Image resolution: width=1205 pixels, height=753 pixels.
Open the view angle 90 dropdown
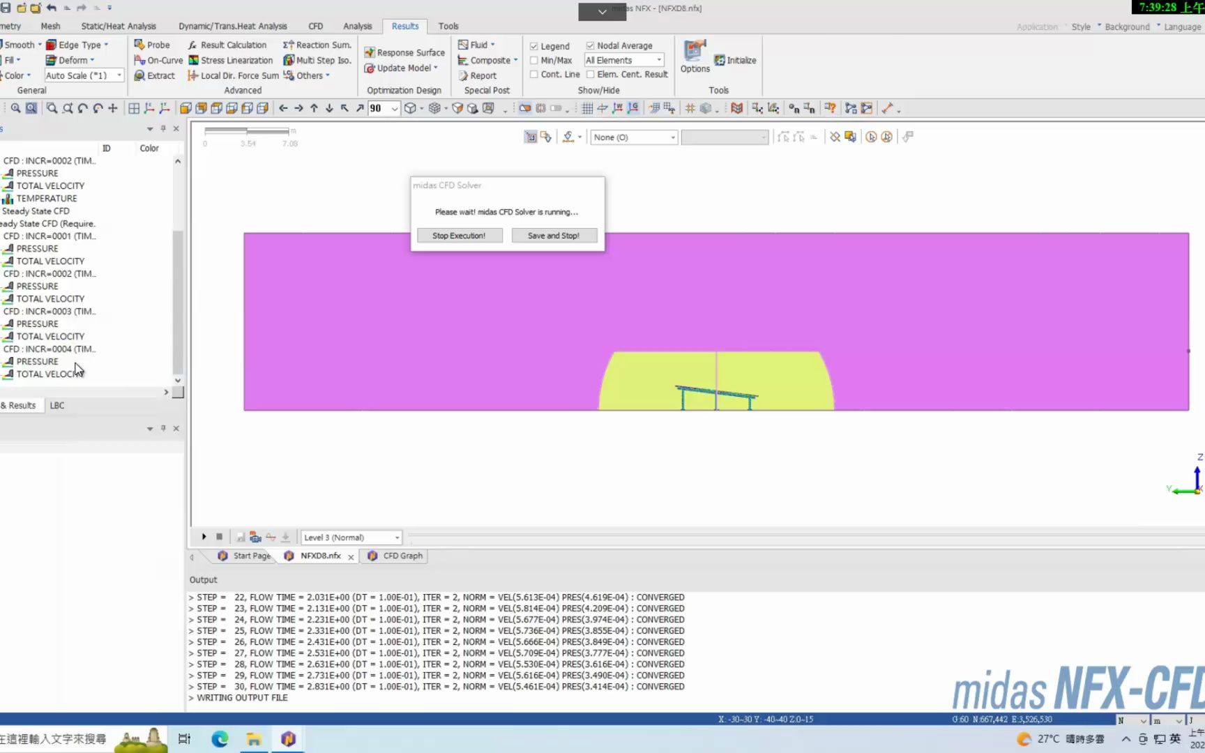coord(395,108)
